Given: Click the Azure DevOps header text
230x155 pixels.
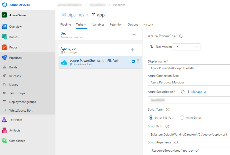Looking at the screenshot, I should point(20,5).
